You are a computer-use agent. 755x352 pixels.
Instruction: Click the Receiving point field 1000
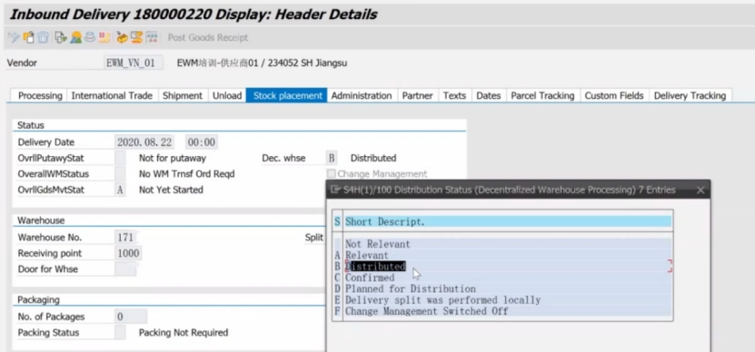tap(128, 253)
